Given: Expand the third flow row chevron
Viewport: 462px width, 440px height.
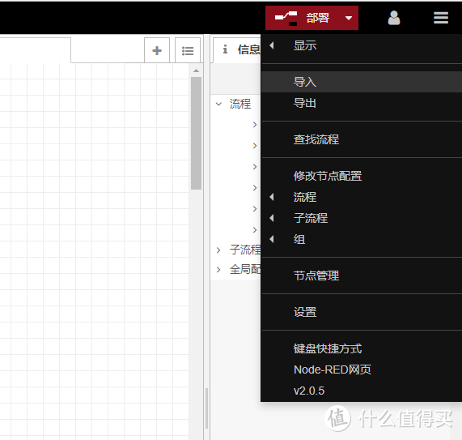Looking at the screenshot, I should point(255,167).
